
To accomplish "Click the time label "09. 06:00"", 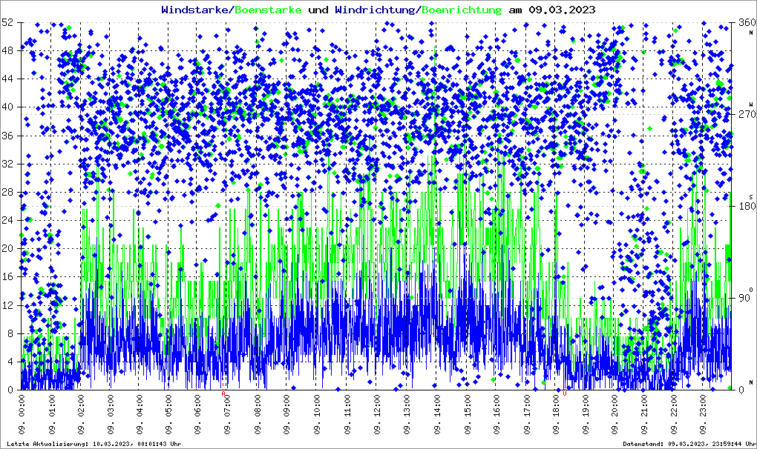I will coord(199,414).
